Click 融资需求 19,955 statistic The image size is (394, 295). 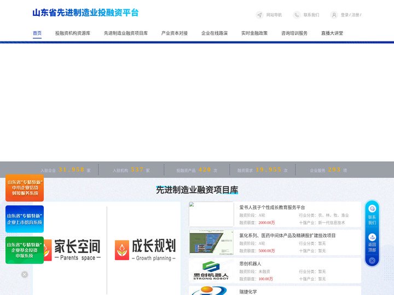[262, 170]
